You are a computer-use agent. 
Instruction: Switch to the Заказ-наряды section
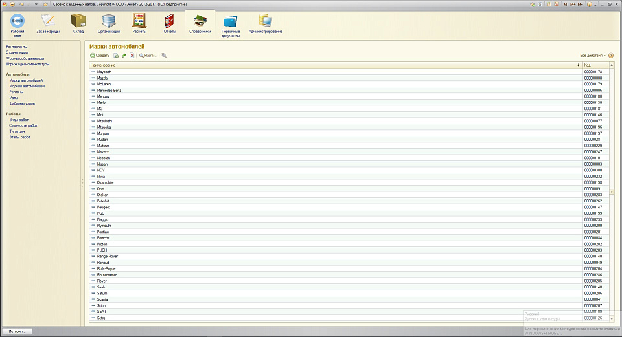coord(48,23)
